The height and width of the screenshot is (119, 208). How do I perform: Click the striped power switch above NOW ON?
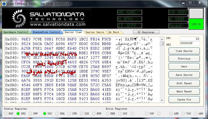tap(196, 13)
